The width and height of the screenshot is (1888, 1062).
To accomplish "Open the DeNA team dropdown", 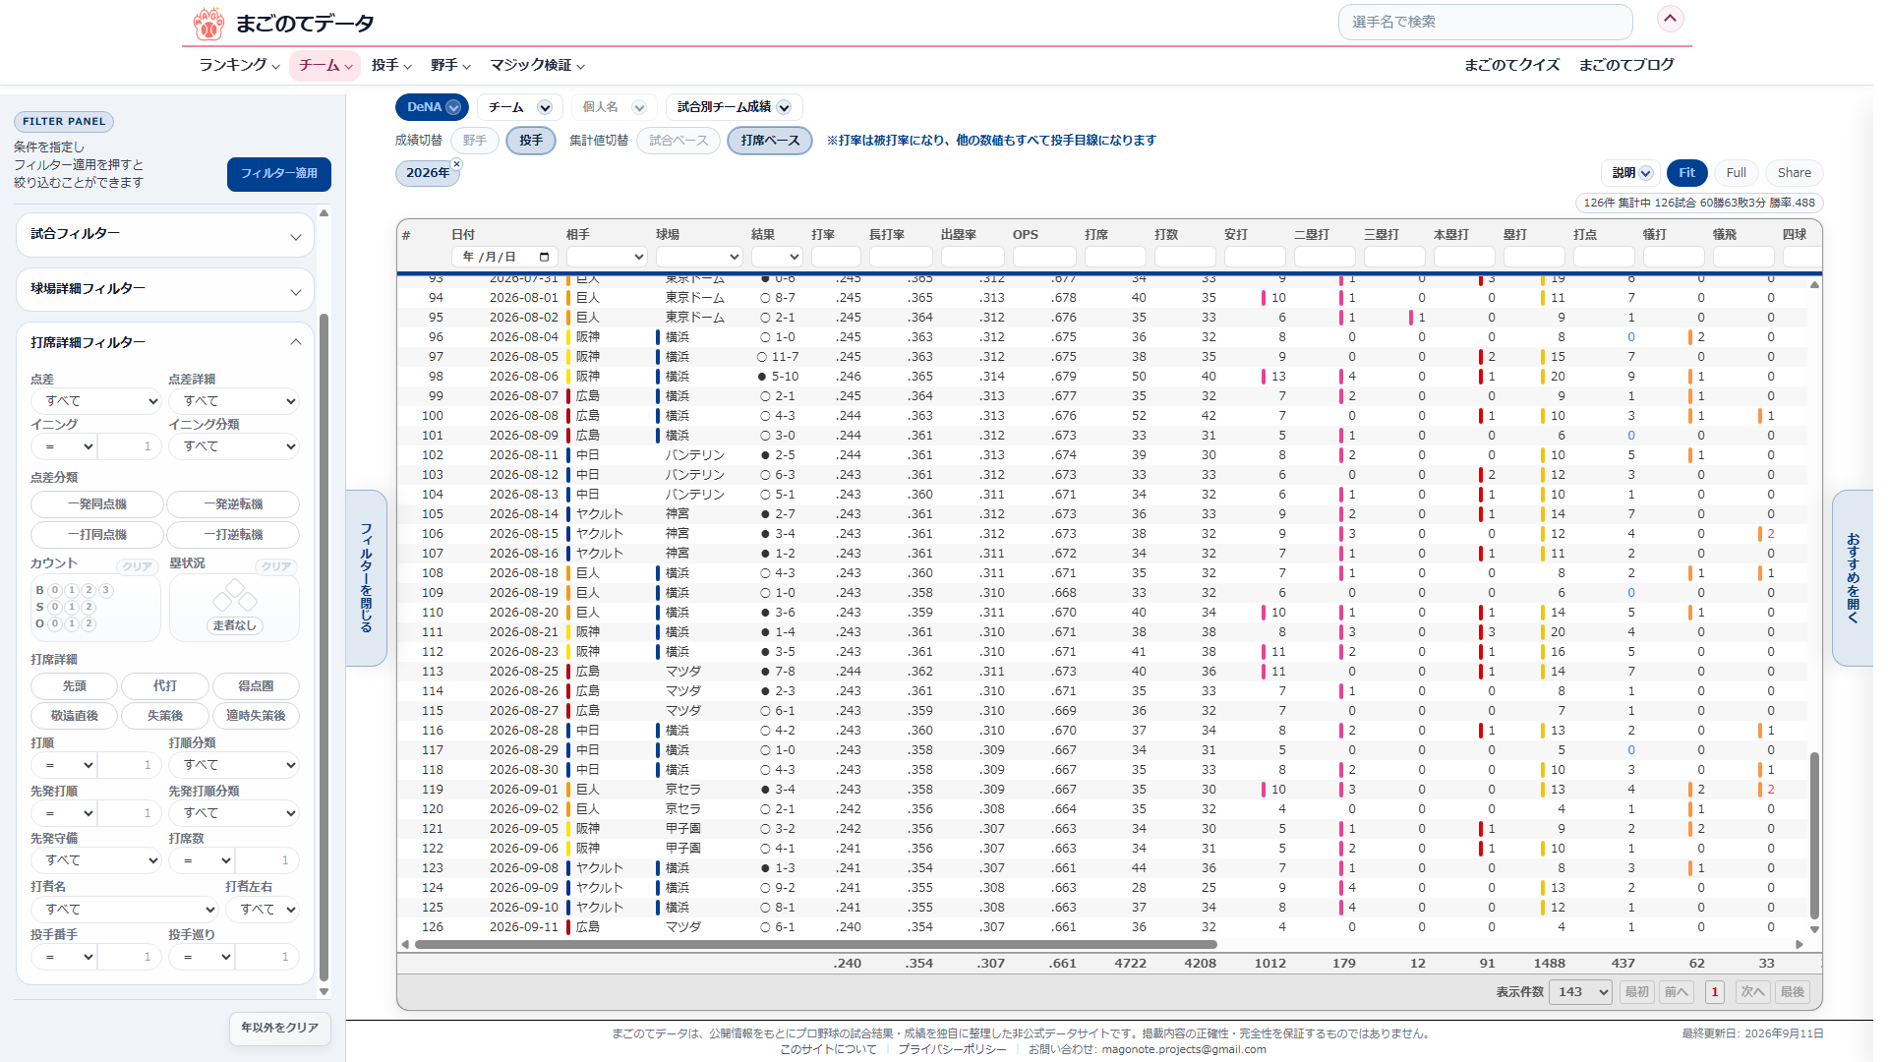I will click(x=433, y=107).
